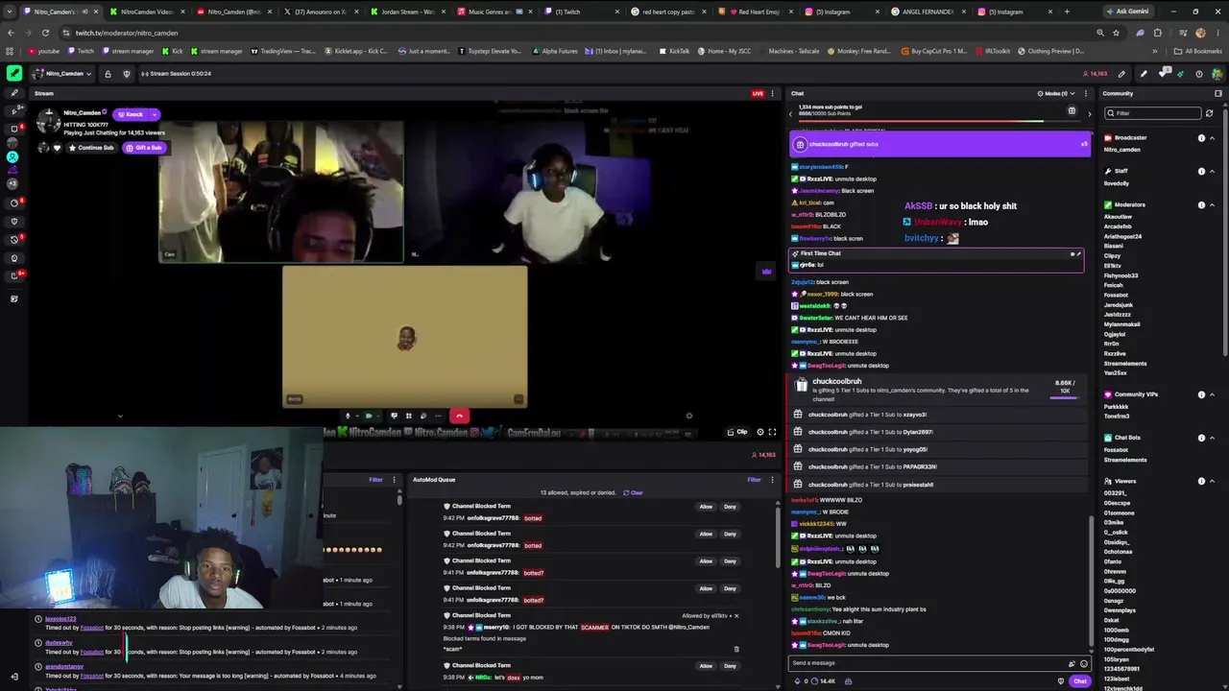The height and width of the screenshot is (691, 1229).
Task: Expand the Knock button dropdown arrow
Action: 154,114
